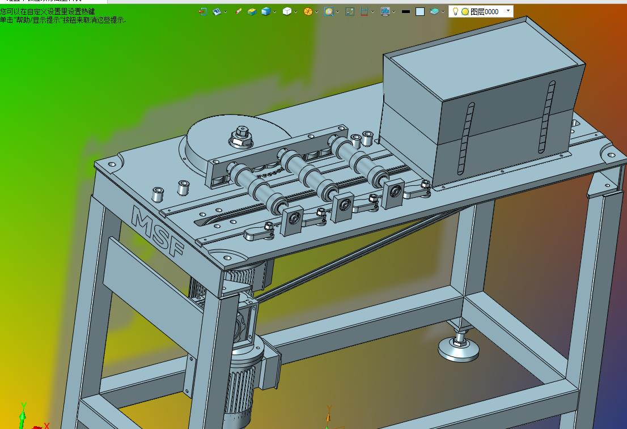Select the dimension measure tool icon

[x=364, y=11]
